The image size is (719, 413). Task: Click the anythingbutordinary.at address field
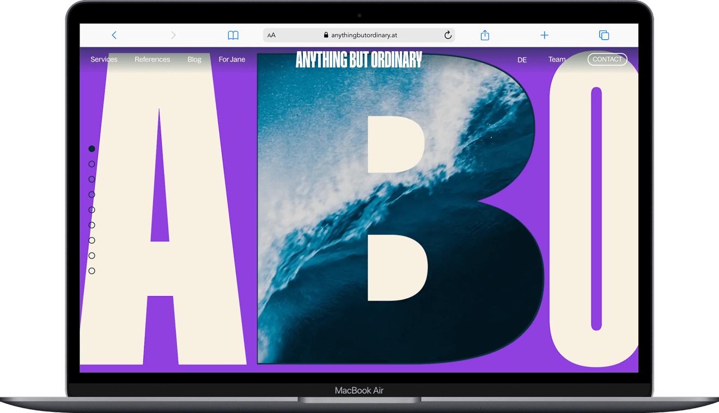(x=359, y=35)
